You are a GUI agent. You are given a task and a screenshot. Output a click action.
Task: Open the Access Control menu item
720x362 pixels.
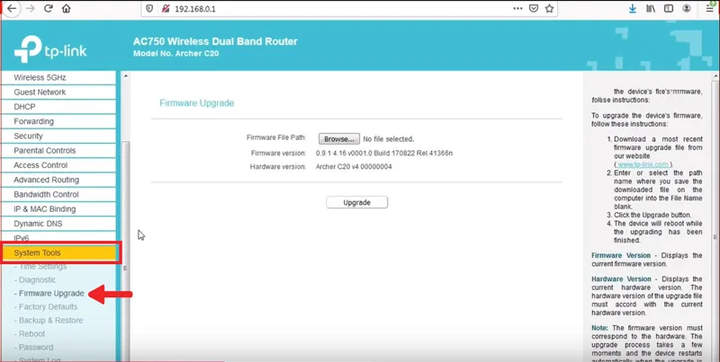(x=58, y=165)
